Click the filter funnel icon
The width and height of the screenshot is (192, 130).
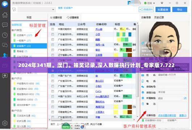click(x=14, y=9)
